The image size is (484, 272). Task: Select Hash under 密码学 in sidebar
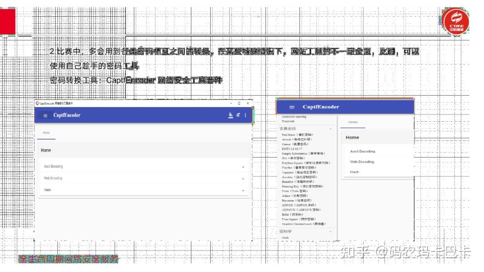pyautogui.click(x=285, y=238)
